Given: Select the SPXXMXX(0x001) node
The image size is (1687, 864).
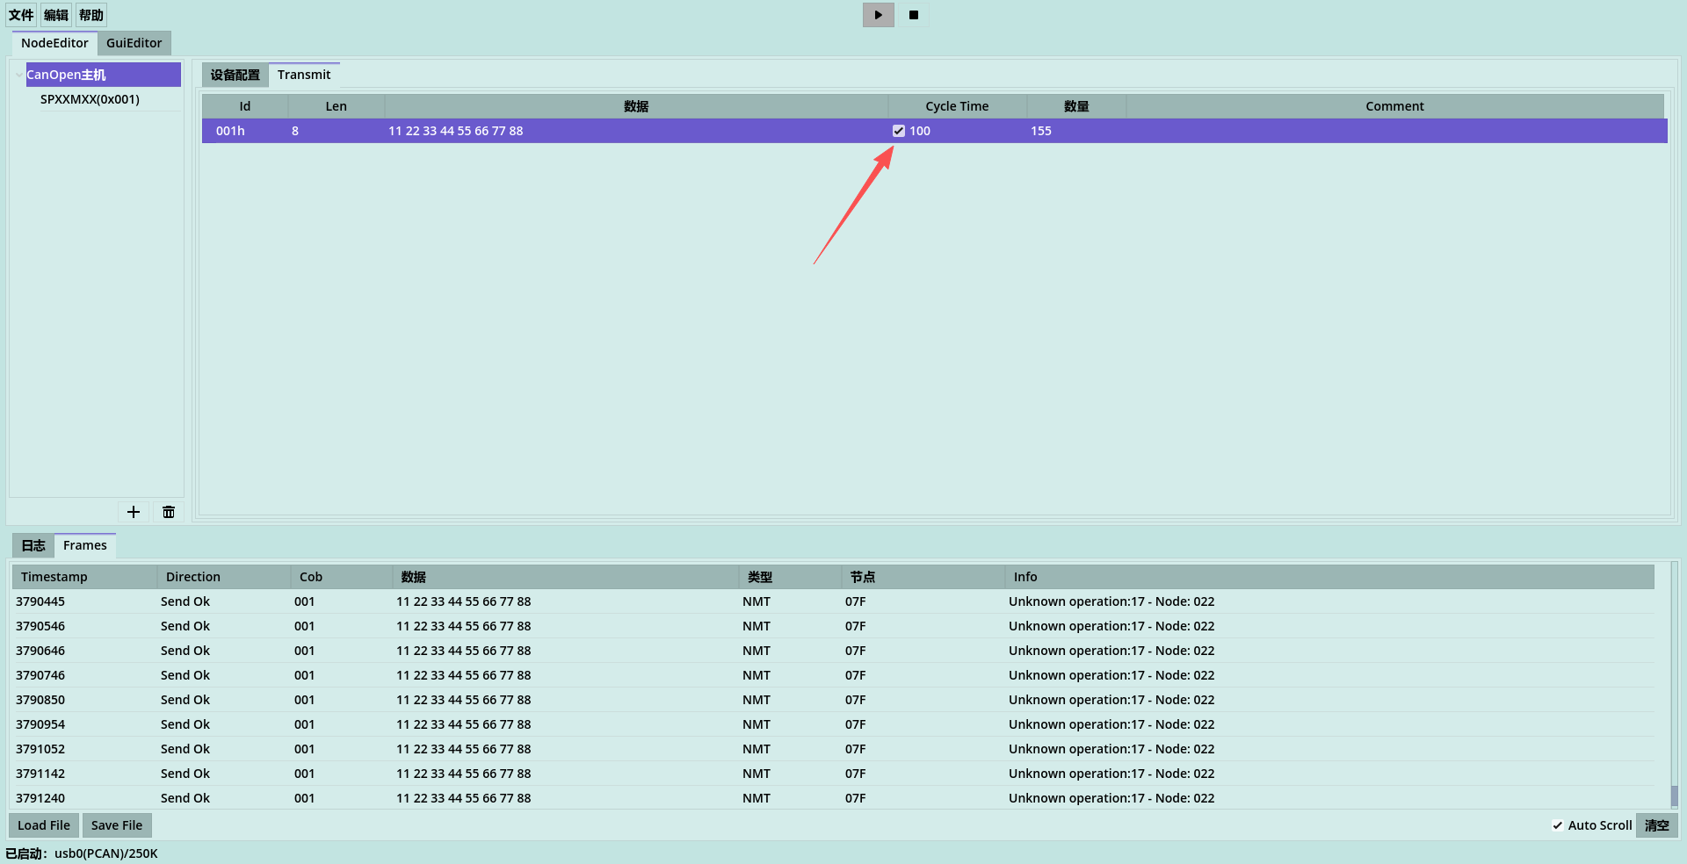Looking at the screenshot, I should (x=90, y=99).
